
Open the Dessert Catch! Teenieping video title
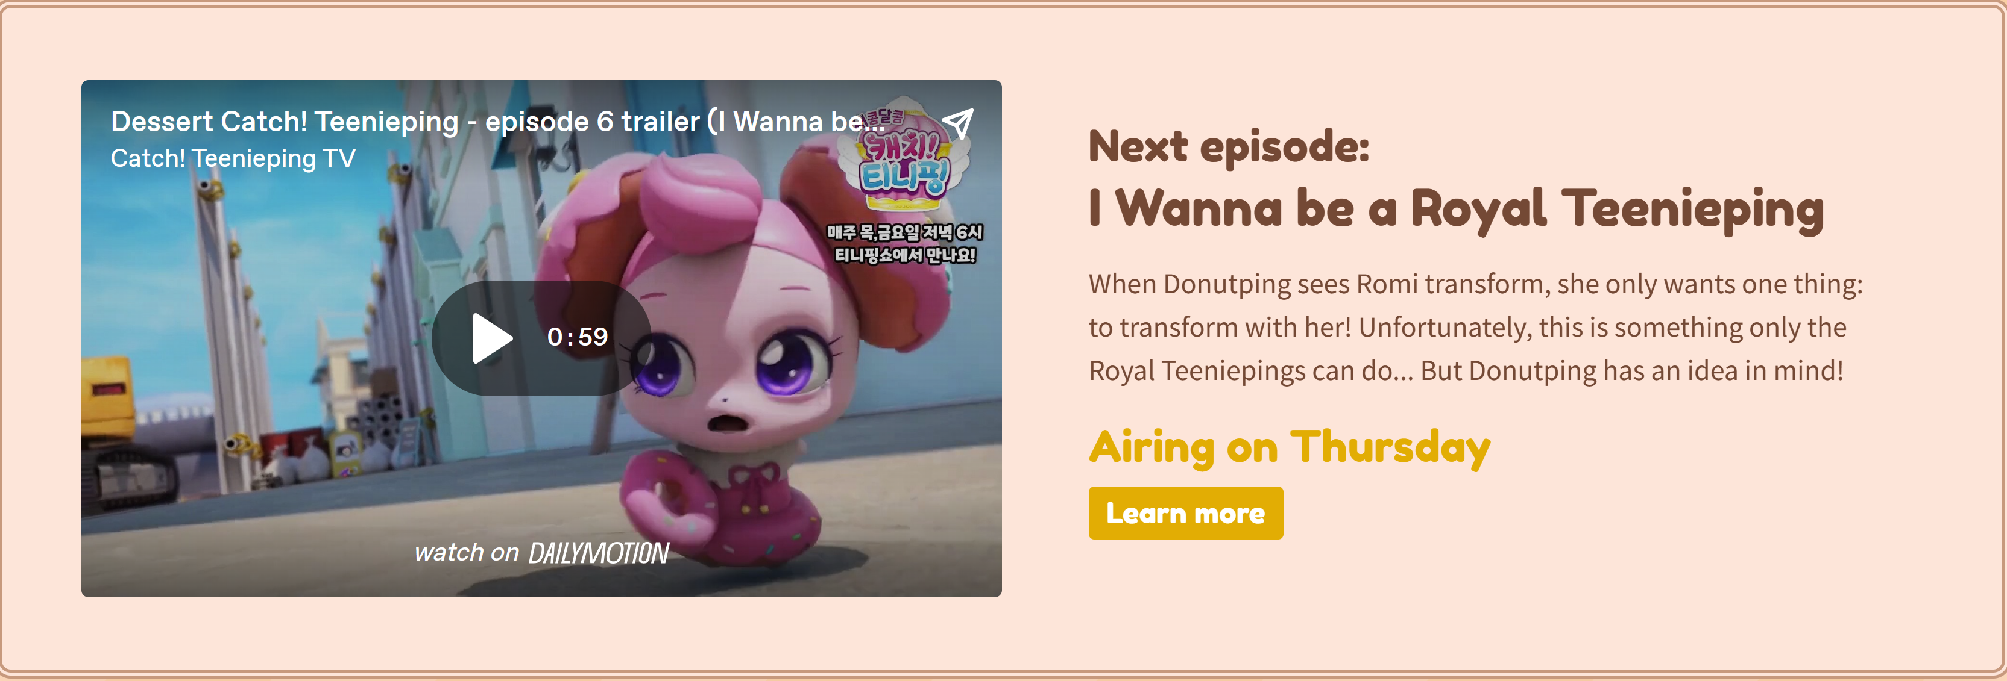(x=498, y=122)
